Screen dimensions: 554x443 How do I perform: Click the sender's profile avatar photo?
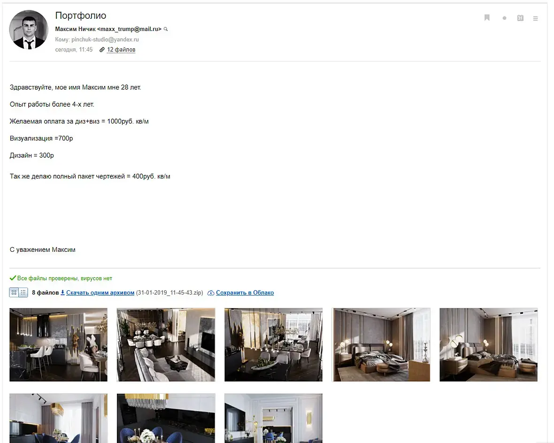[x=29, y=29]
